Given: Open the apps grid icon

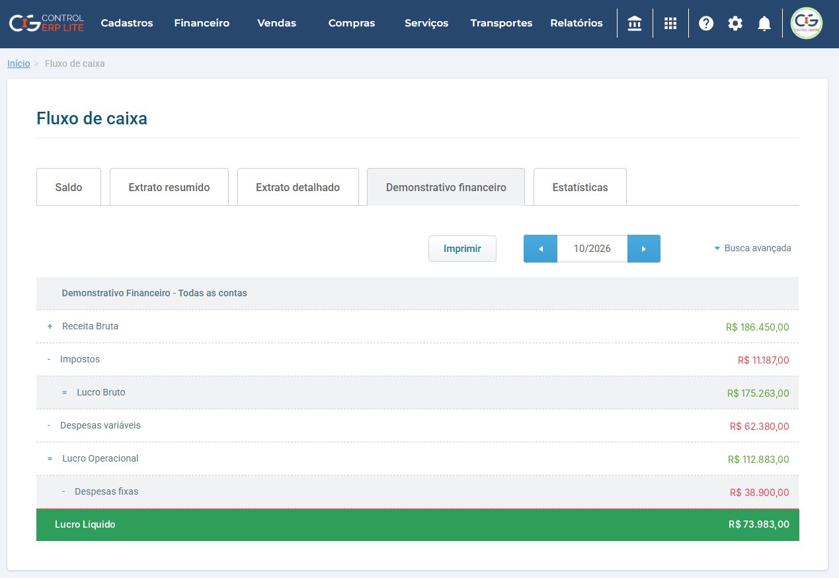Looking at the screenshot, I should tap(670, 23).
